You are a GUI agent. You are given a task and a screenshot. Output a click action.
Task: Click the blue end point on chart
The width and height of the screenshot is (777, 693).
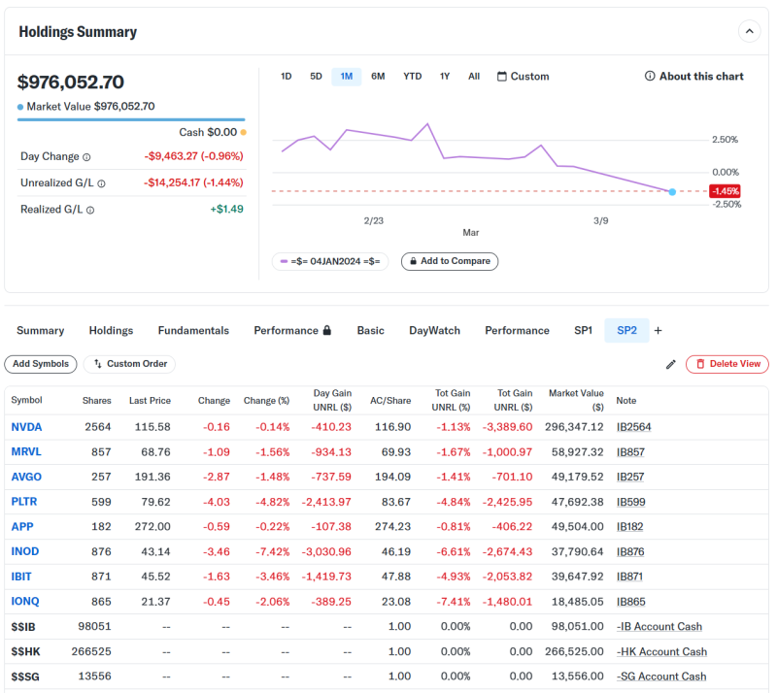point(672,192)
